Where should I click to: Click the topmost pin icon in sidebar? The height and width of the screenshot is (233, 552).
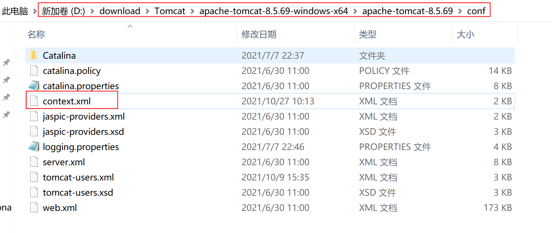(x=6, y=62)
